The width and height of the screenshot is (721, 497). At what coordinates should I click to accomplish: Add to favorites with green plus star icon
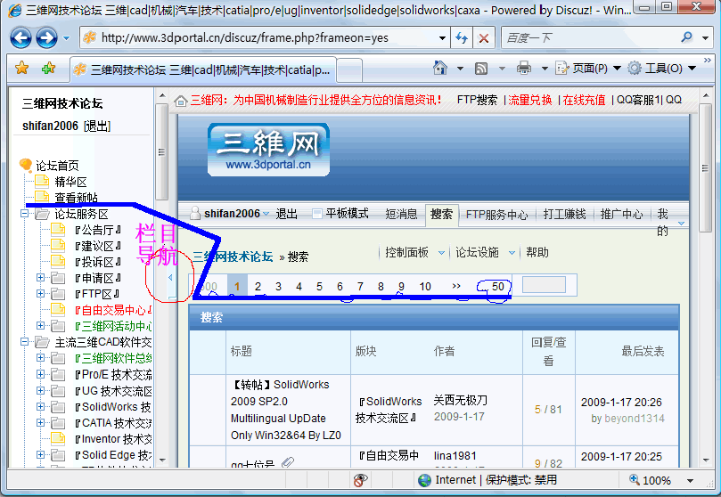(x=48, y=69)
